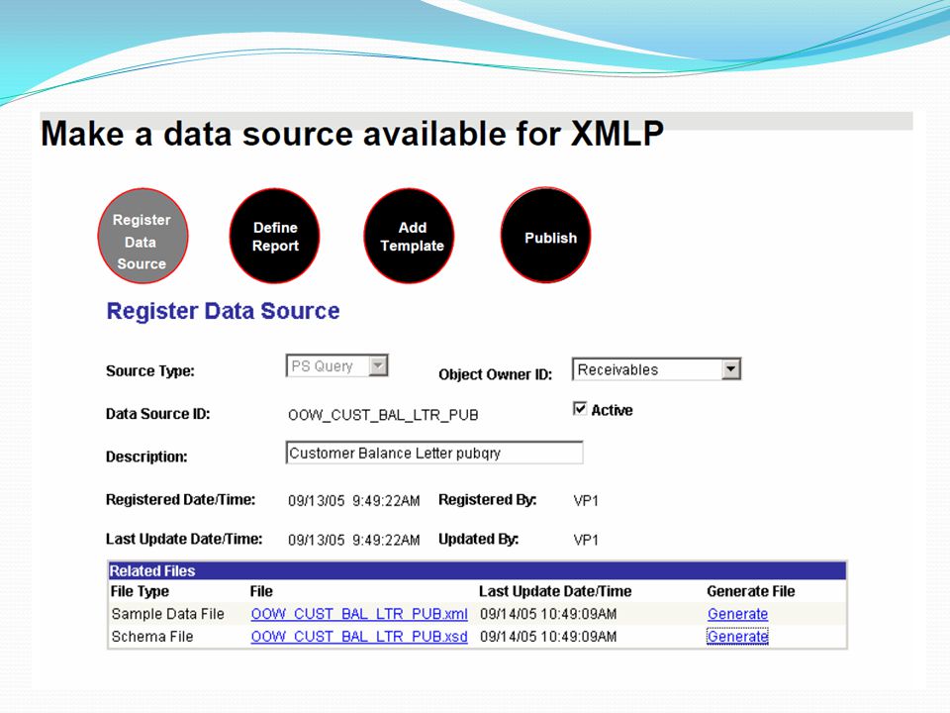Open the Add Template step circle
950x713 pixels.
[x=409, y=236]
